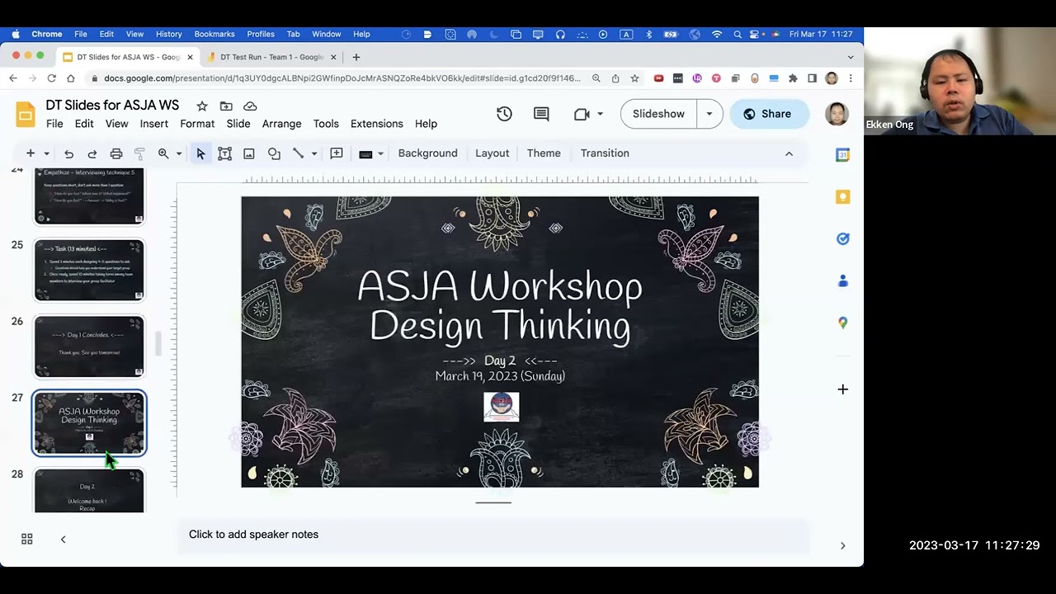Viewport: 1056px width, 594px height.
Task: Open the Move to folder icon
Action: tap(226, 106)
